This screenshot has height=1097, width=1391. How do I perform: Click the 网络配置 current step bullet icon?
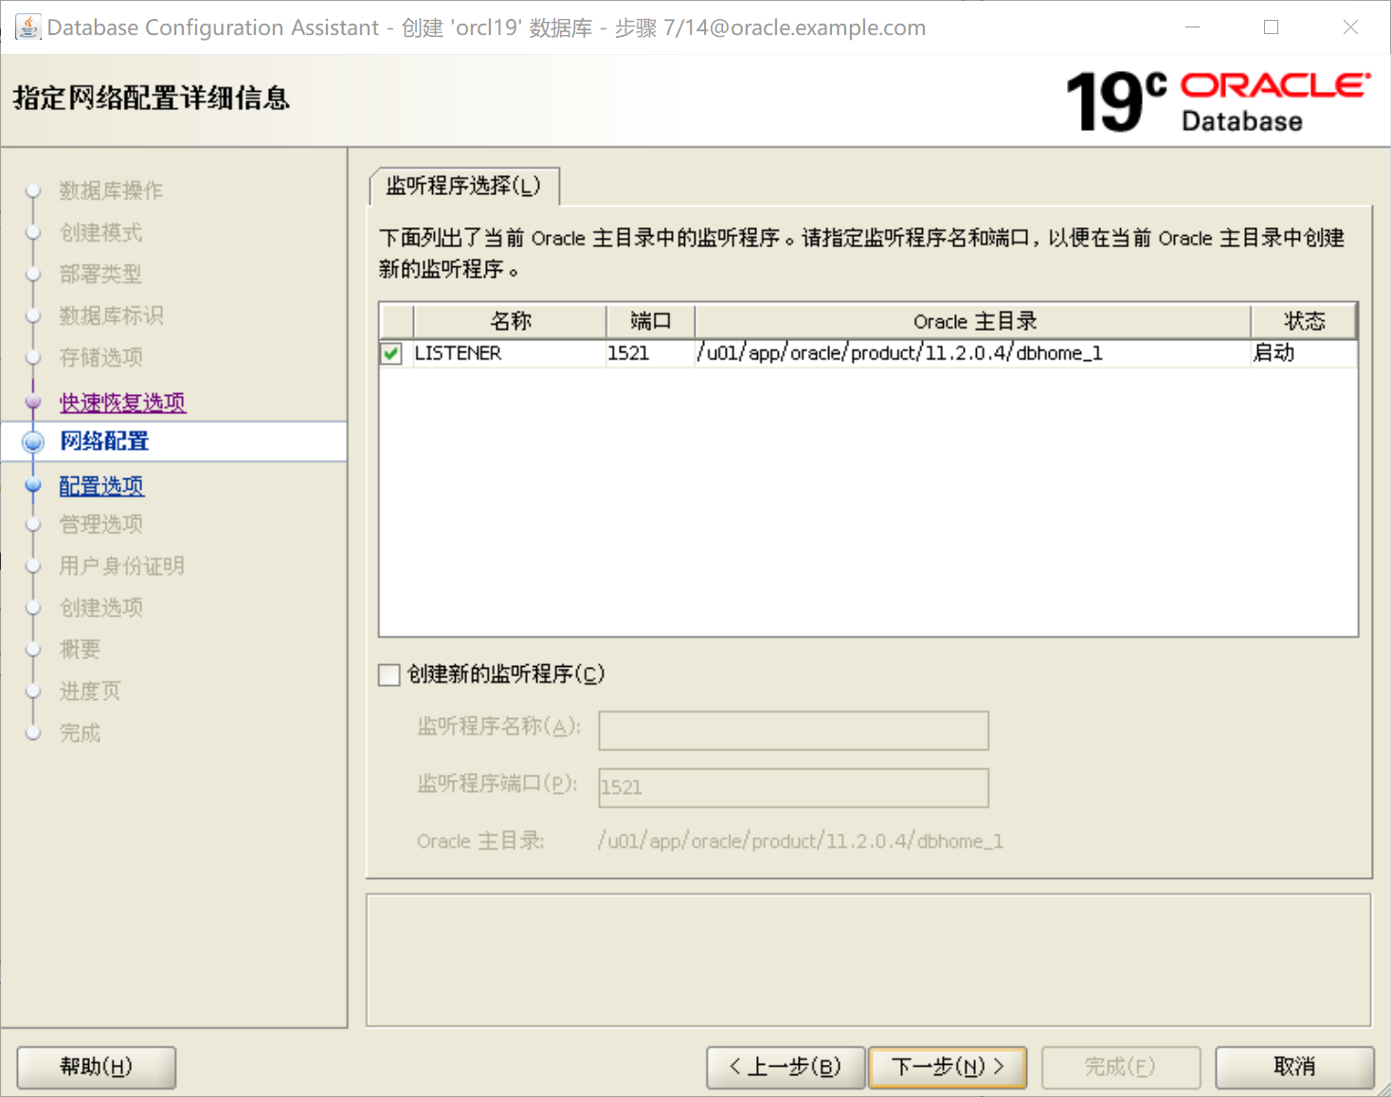click(x=33, y=441)
